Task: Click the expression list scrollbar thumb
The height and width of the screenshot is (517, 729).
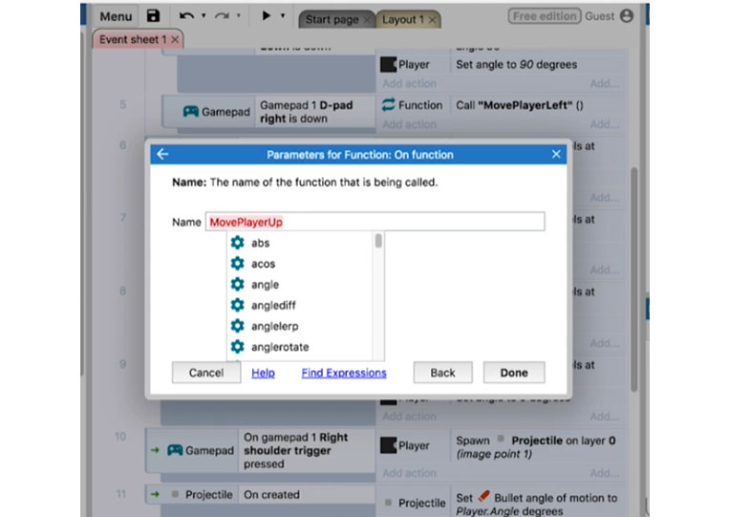Action: 378,241
